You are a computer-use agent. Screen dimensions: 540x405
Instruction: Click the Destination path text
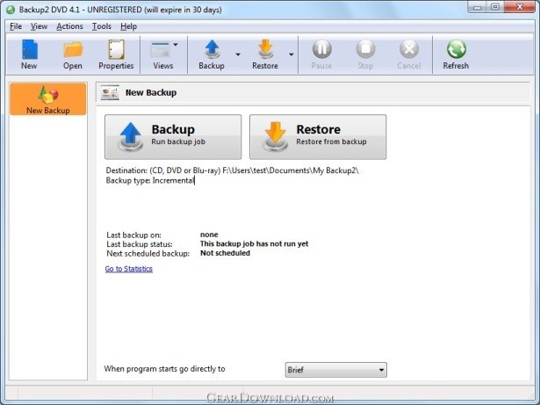(233, 170)
